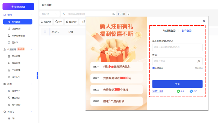The width and height of the screenshot is (218, 123).
Task: Click the 领取146元代理大礼包 privilege card
Action: click(x=116, y=67)
